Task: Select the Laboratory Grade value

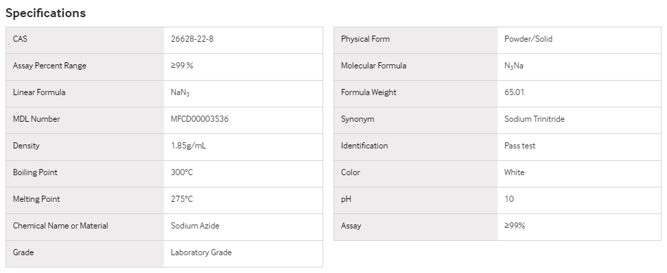Action: [x=201, y=252]
